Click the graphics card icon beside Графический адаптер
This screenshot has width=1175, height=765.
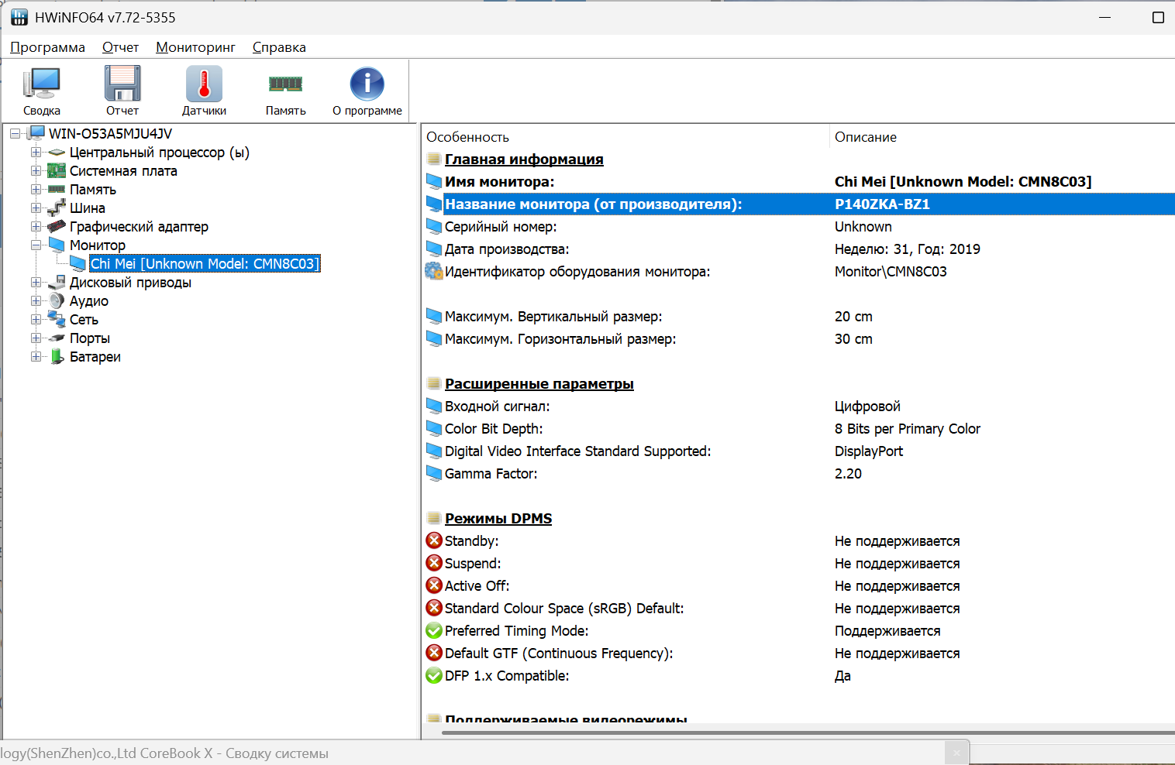point(57,227)
